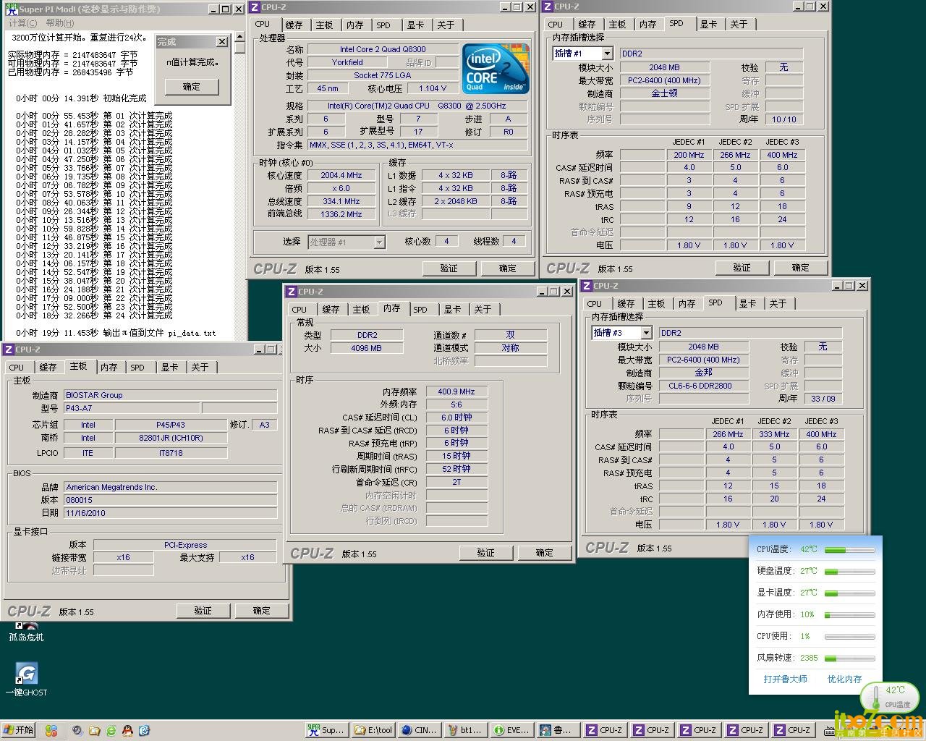Select 显卡 tab in the slot #1 SPD window
The width and height of the screenshot is (926, 741).
click(x=708, y=24)
